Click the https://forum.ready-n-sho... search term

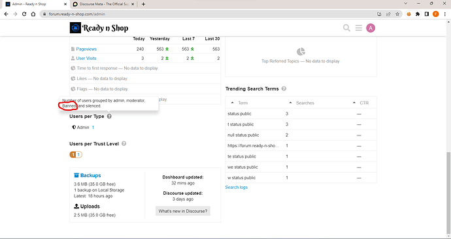tap(253, 146)
